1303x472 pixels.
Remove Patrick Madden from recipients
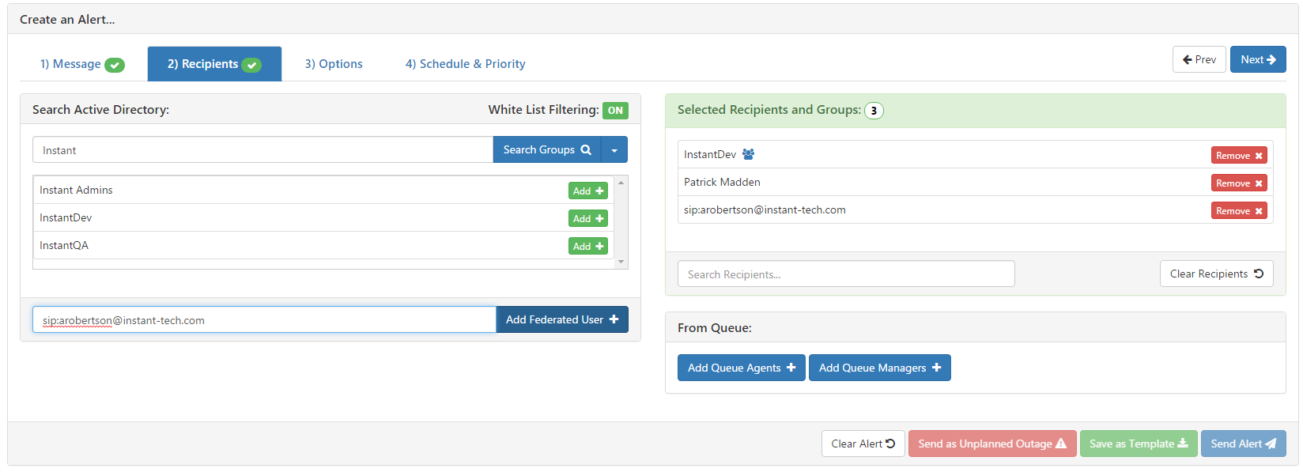[x=1239, y=183]
